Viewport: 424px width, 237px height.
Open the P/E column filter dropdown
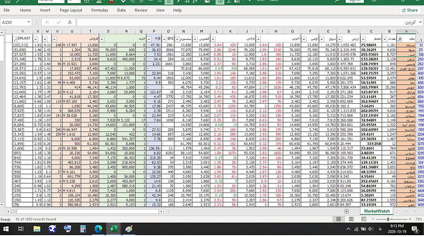149,39
